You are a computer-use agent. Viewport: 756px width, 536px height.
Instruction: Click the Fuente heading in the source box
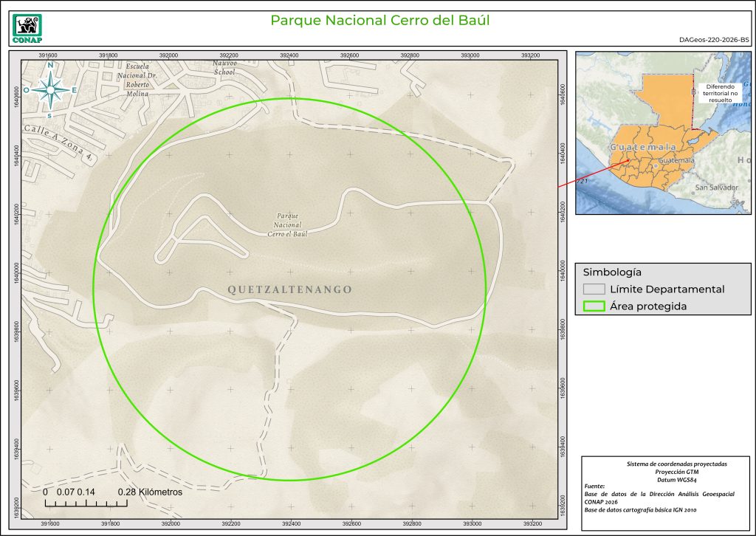point(594,487)
